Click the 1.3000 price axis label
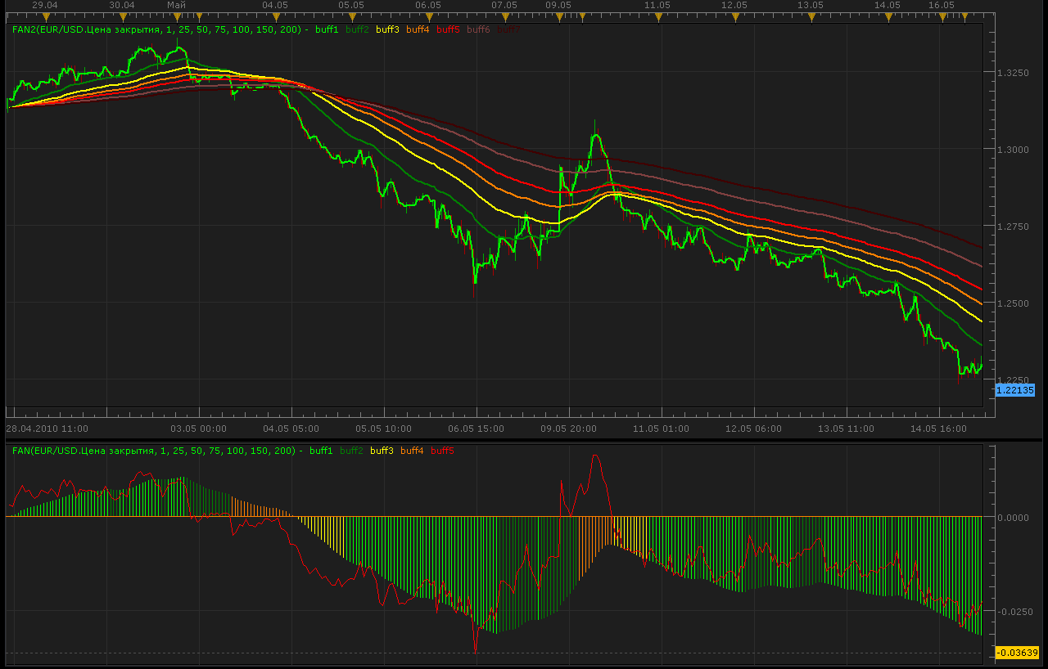The image size is (1048, 669). [1014, 150]
